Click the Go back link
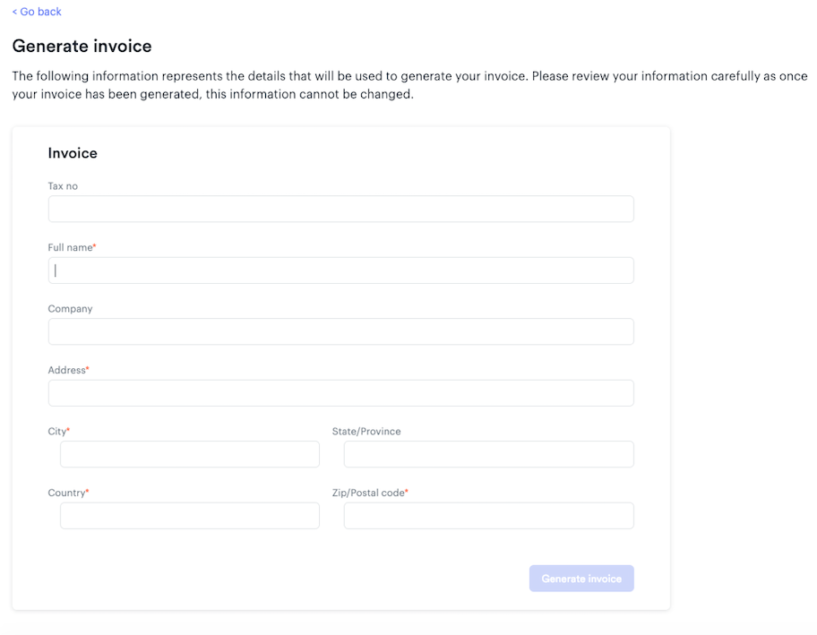The width and height of the screenshot is (817, 635). tap(37, 12)
